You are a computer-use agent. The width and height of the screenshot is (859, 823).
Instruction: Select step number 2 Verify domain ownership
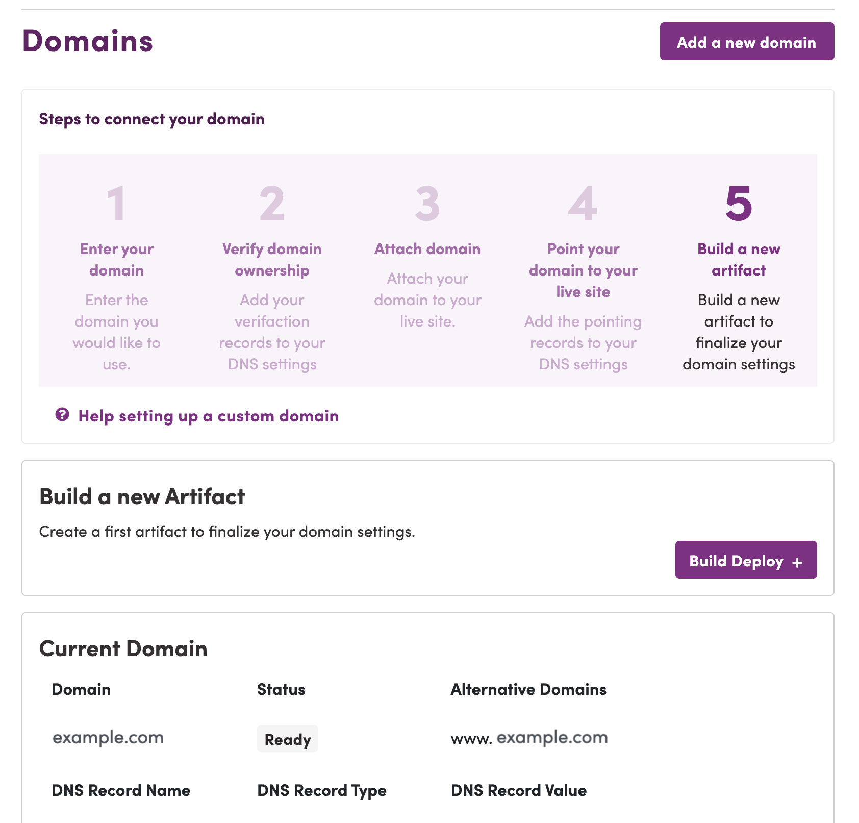pos(272,204)
